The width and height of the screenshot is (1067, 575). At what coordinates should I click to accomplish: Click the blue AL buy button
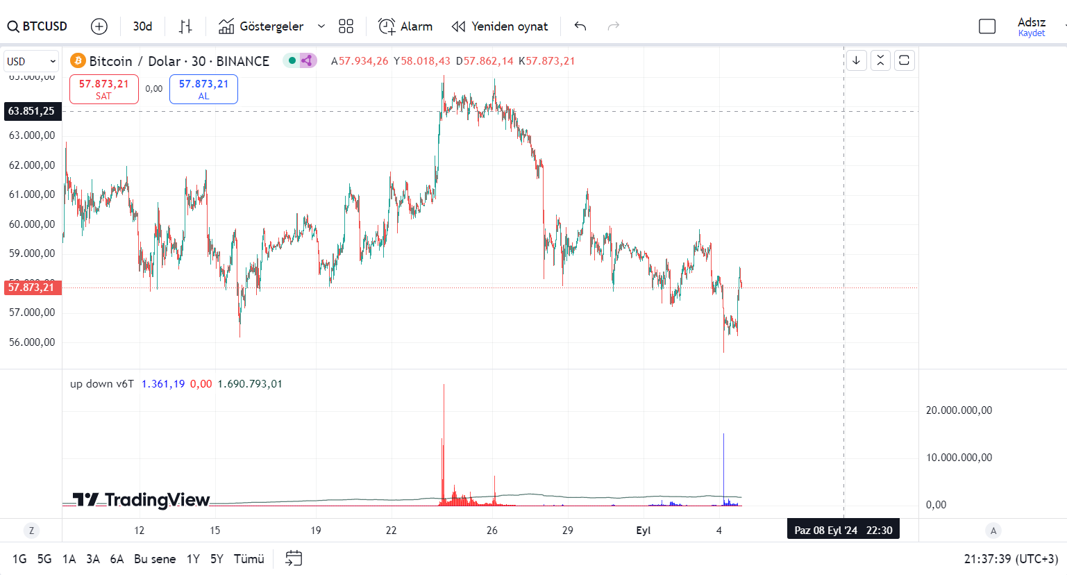(203, 89)
